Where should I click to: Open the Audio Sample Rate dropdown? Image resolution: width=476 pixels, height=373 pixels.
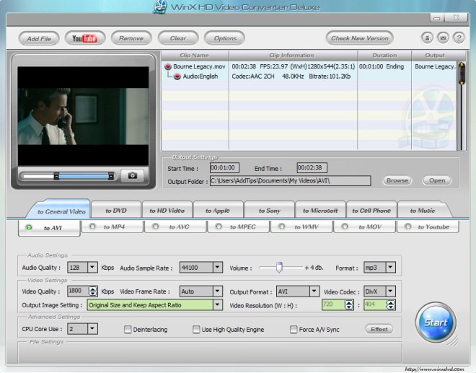217,267
